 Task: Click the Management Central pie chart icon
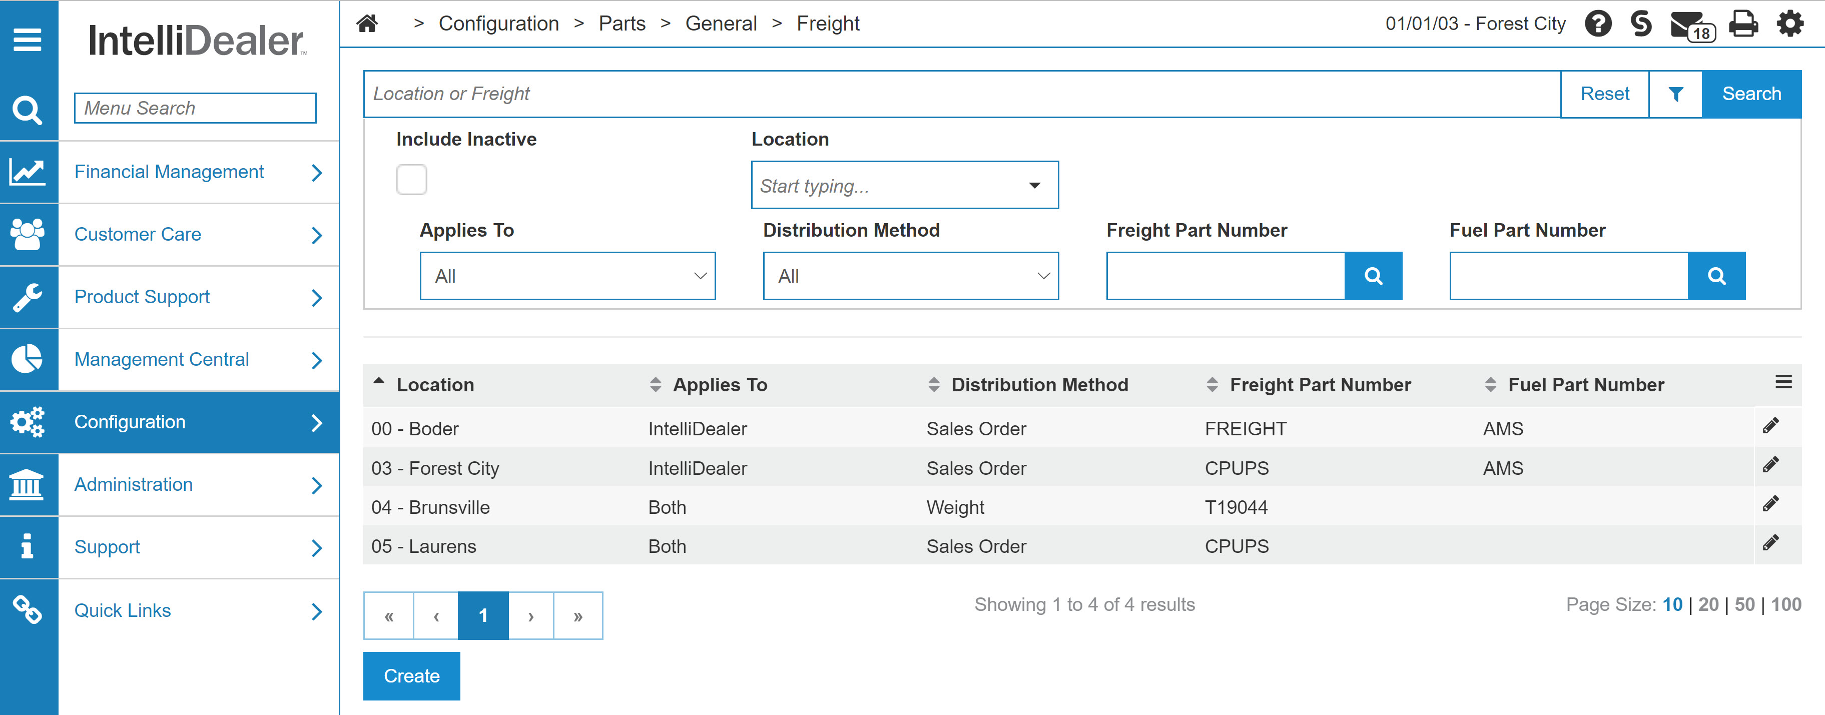tap(28, 359)
